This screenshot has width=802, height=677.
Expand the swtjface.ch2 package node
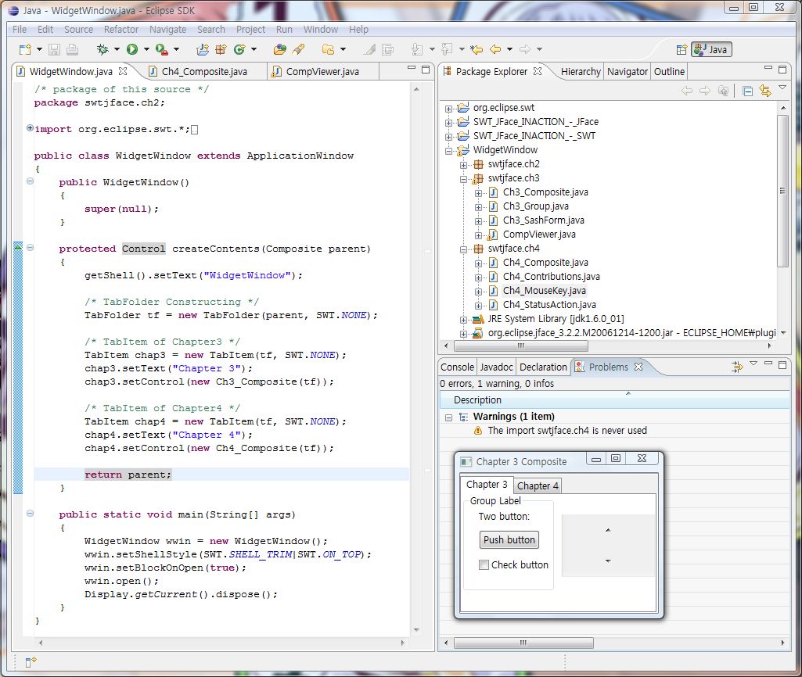pos(464,164)
